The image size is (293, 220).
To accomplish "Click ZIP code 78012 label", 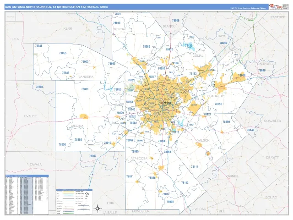I will coord(166,194).
